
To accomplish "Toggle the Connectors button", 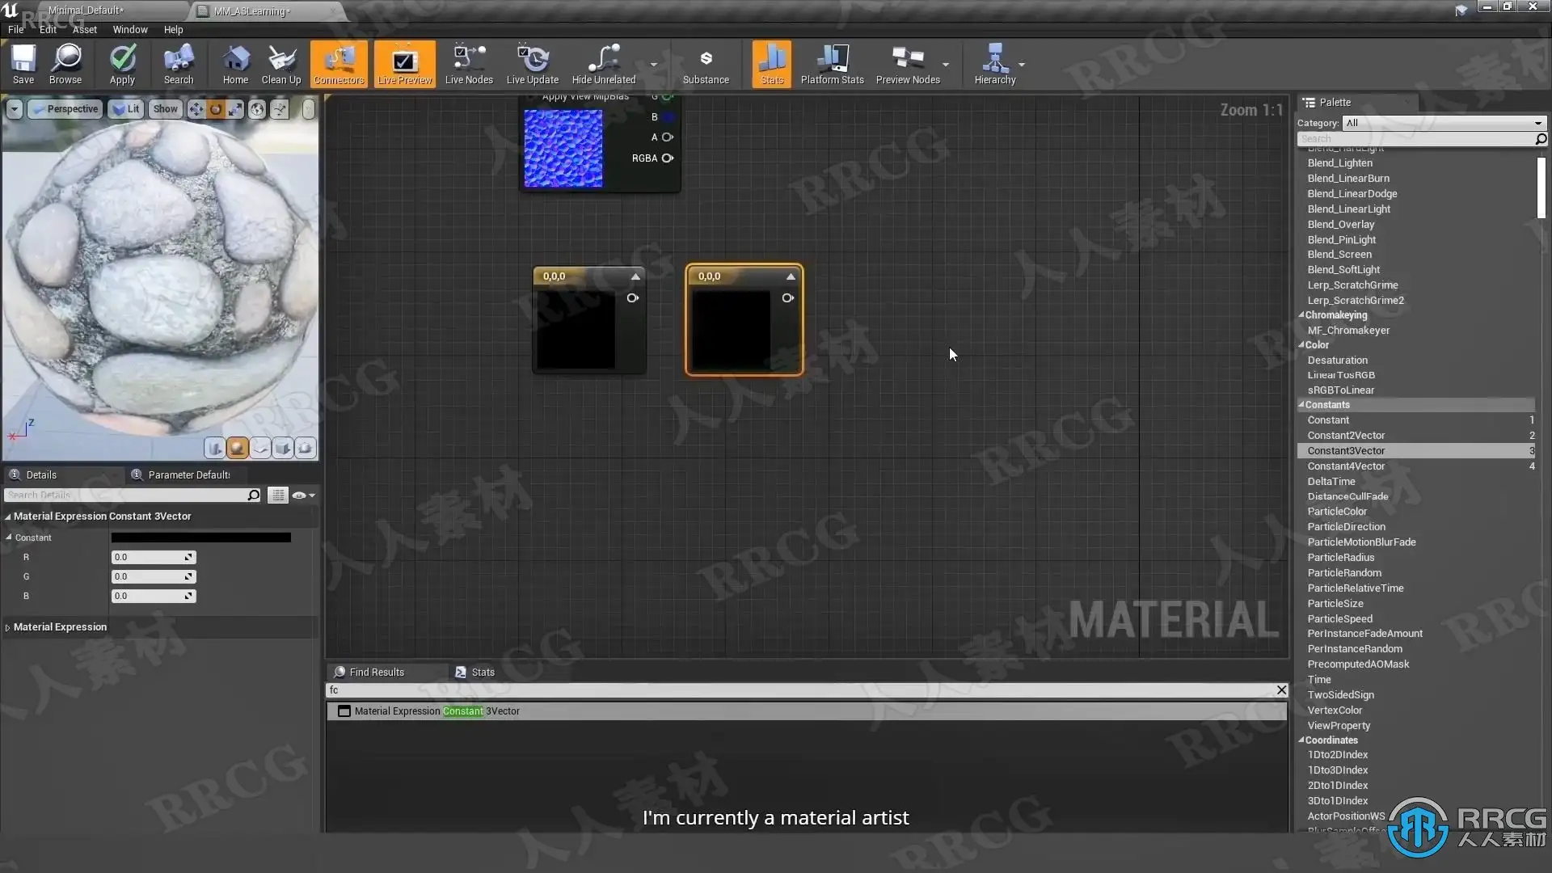I will coord(339,63).
